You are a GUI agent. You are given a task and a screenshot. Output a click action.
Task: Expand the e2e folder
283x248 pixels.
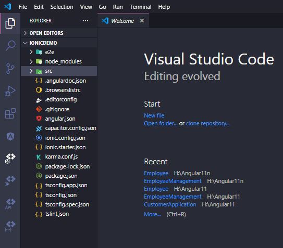pos(59,52)
